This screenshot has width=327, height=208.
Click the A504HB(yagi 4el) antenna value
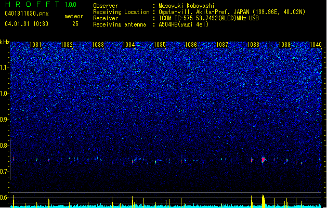tap(184, 24)
